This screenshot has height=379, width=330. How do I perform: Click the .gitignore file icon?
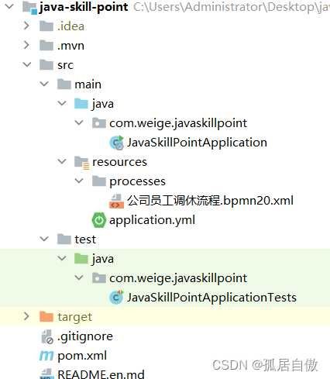pos(47,336)
